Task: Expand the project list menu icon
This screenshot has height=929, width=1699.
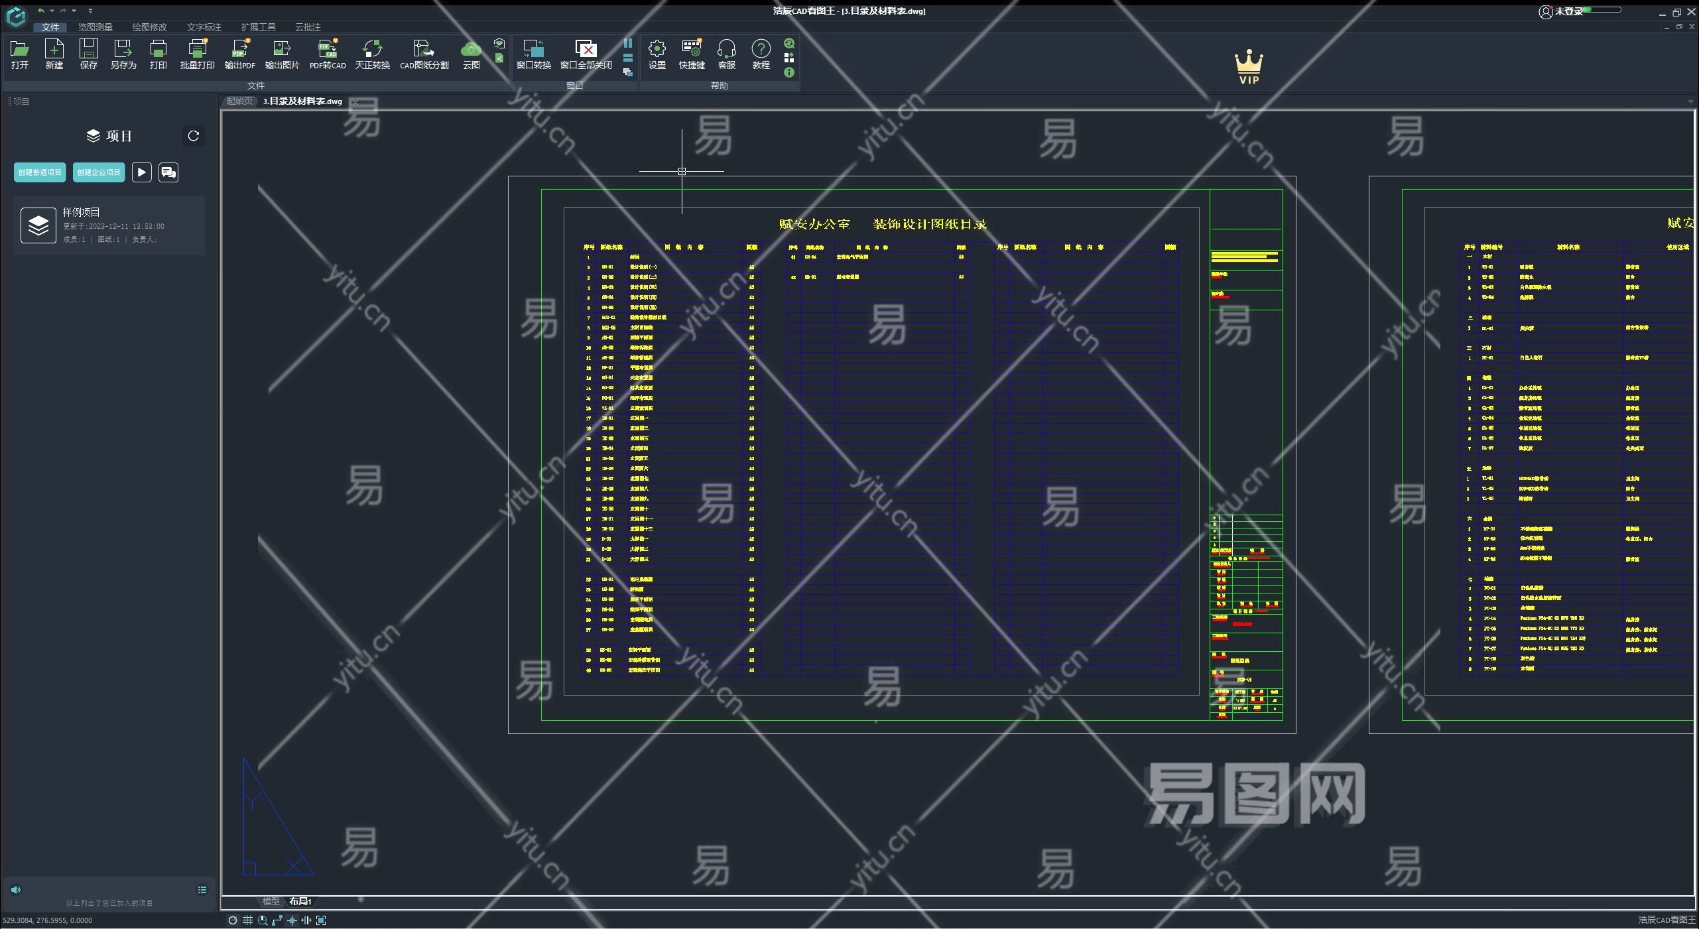Action: (202, 890)
